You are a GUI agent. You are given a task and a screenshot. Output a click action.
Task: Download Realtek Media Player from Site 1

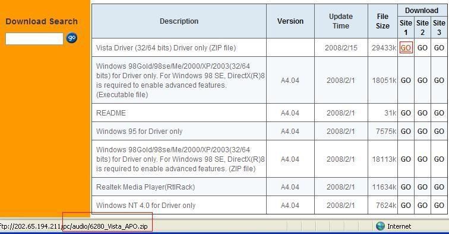pos(406,187)
